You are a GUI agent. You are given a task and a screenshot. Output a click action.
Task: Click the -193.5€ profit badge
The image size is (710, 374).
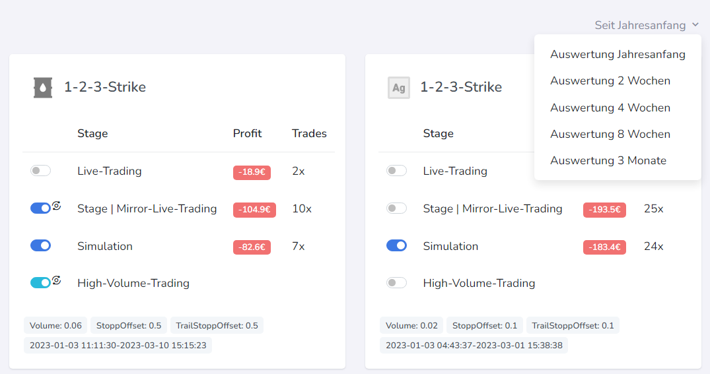click(604, 210)
